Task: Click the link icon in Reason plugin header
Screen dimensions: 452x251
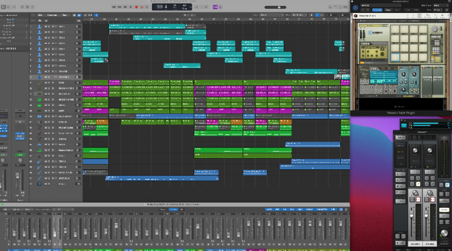Action: (x=447, y=10)
